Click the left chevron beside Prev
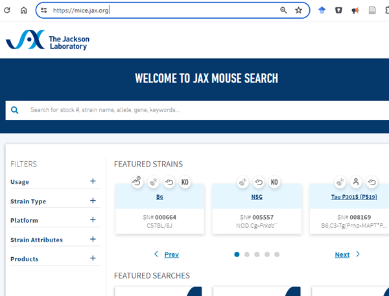The width and height of the screenshot is (389, 296). pos(156,254)
